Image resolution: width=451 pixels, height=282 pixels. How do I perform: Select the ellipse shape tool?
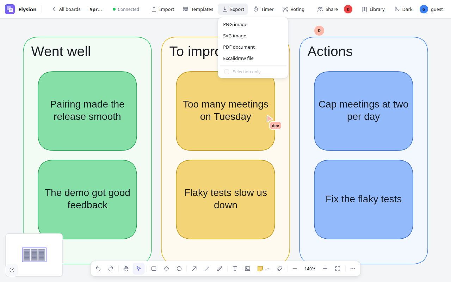coord(179,269)
